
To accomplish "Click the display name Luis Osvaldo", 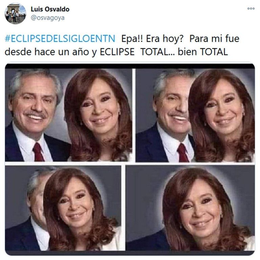I will click(x=50, y=9).
